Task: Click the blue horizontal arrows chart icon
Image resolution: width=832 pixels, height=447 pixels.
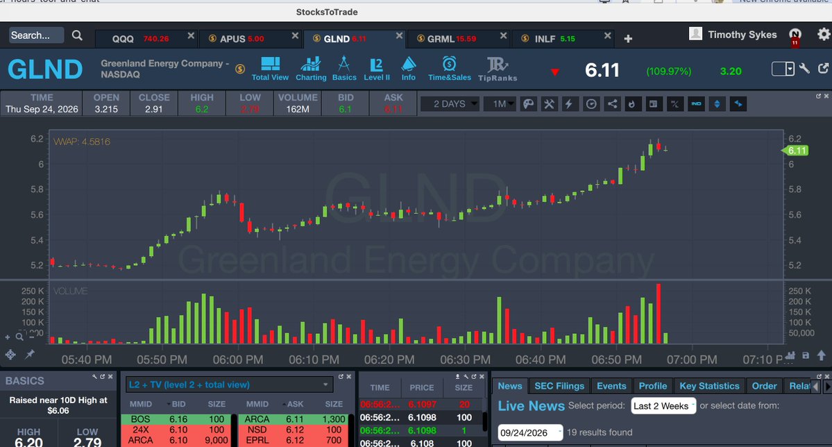Action: pyautogui.click(x=738, y=104)
